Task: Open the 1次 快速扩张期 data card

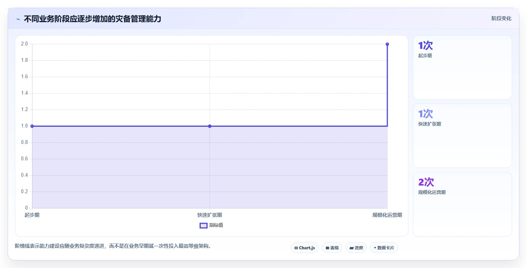Action: point(463,136)
